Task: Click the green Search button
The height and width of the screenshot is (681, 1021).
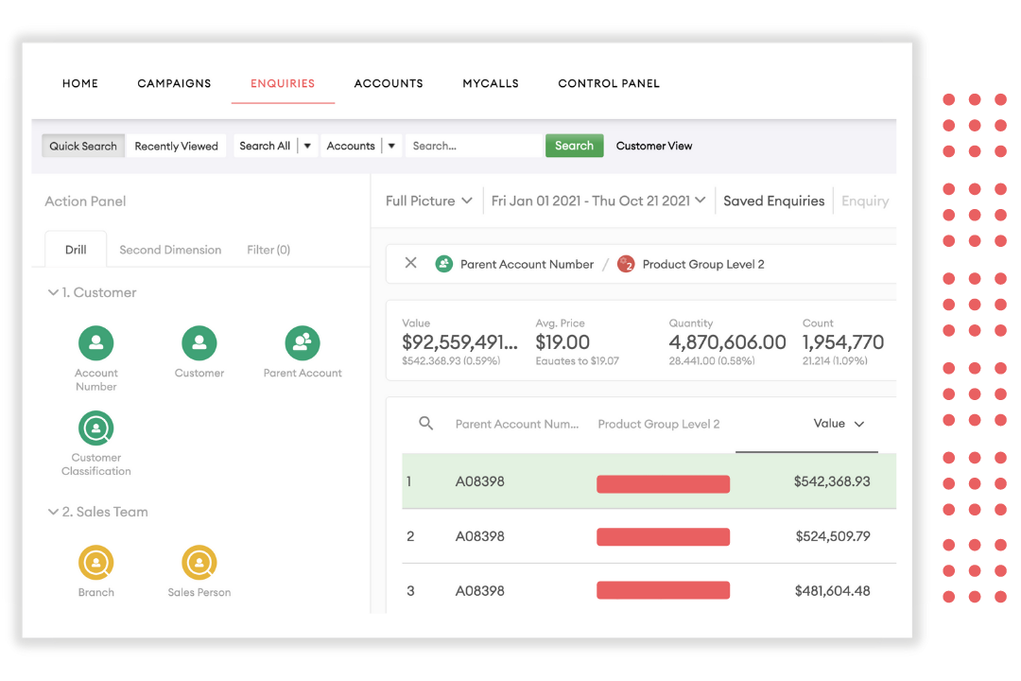Action: point(574,146)
